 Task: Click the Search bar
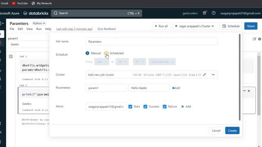pos(97,13)
